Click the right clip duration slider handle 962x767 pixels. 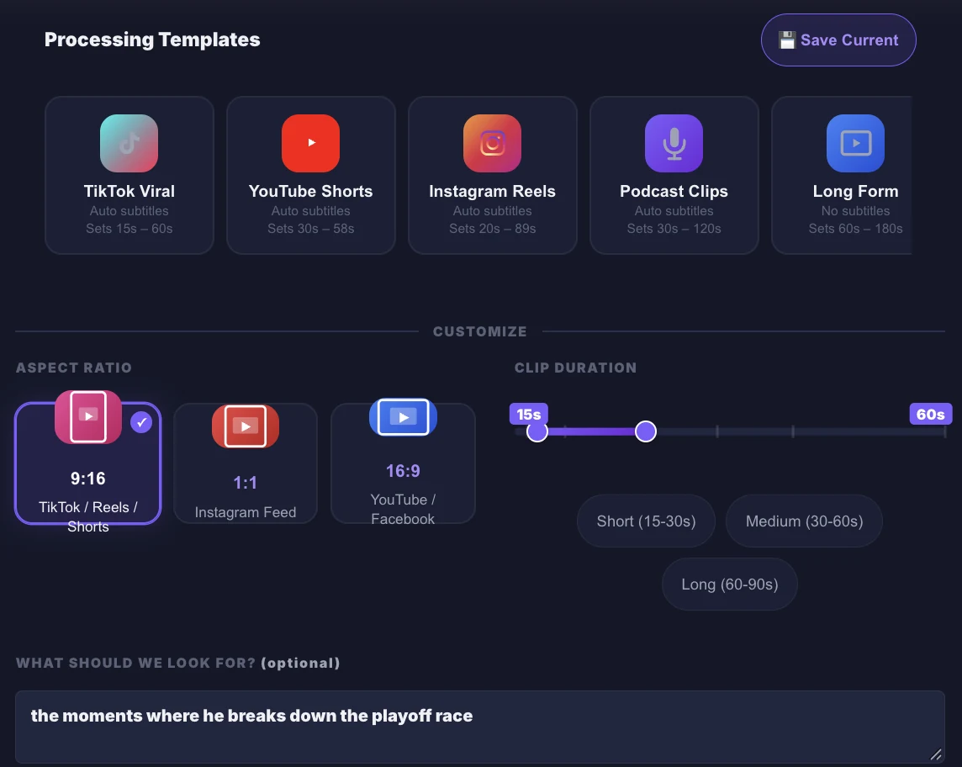click(x=646, y=431)
